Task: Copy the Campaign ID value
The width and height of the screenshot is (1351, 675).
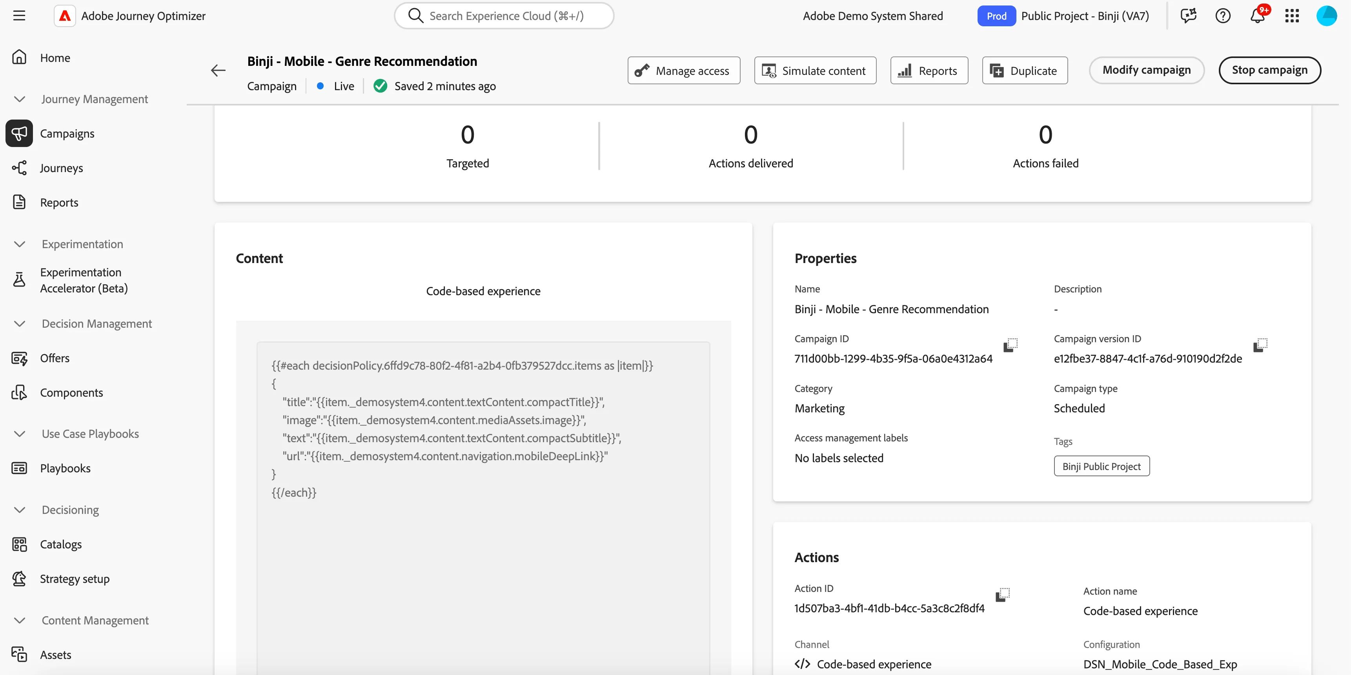Action: 1011,345
